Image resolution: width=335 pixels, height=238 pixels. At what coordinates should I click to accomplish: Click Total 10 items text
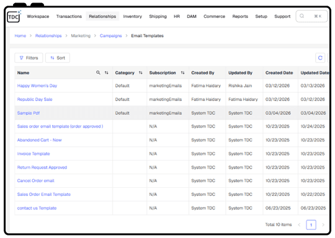click(x=279, y=224)
